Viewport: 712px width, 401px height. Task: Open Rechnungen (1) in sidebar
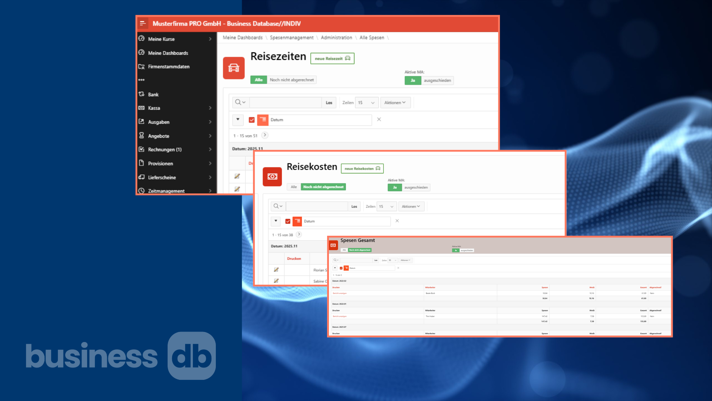[165, 150]
